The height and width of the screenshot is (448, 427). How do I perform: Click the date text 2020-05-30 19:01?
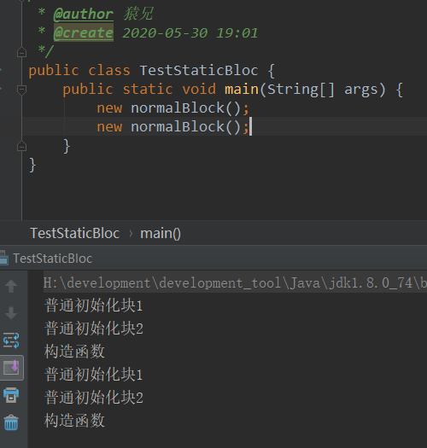190,33
